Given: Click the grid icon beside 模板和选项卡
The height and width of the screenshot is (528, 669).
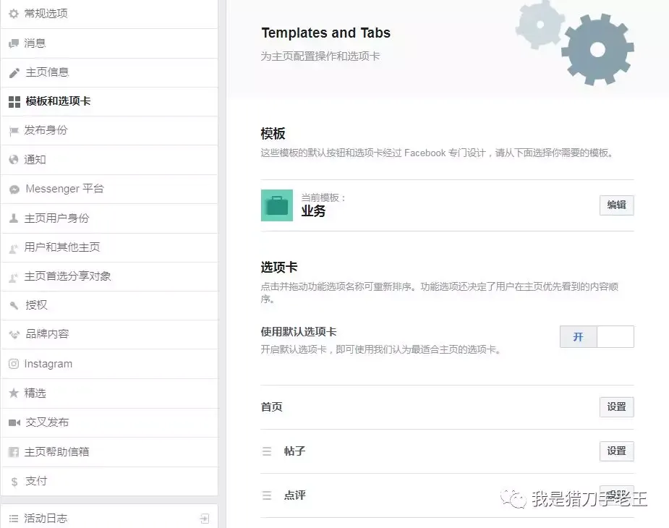Looking at the screenshot, I should pyautogui.click(x=14, y=101).
